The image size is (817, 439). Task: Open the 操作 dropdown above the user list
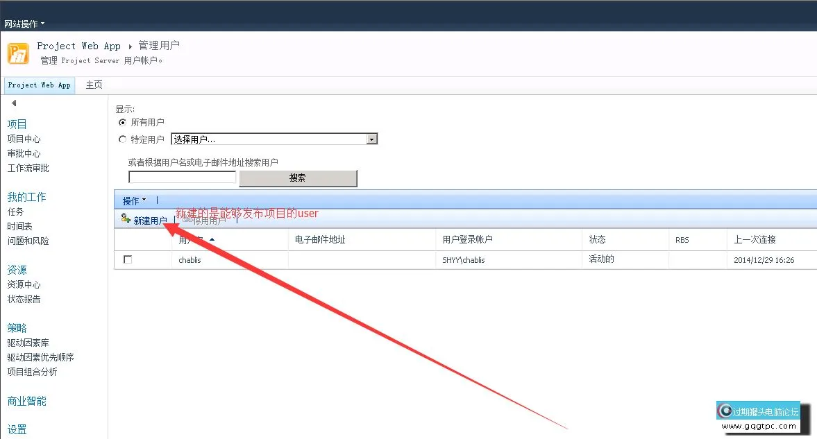click(x=133, y=200)
